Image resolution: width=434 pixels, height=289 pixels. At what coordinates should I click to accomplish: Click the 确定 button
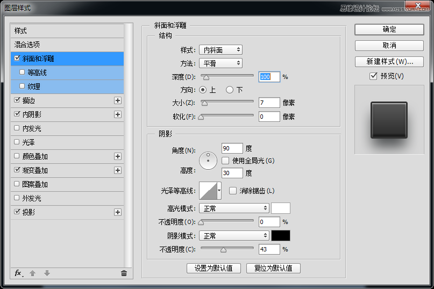pos(389,30)
